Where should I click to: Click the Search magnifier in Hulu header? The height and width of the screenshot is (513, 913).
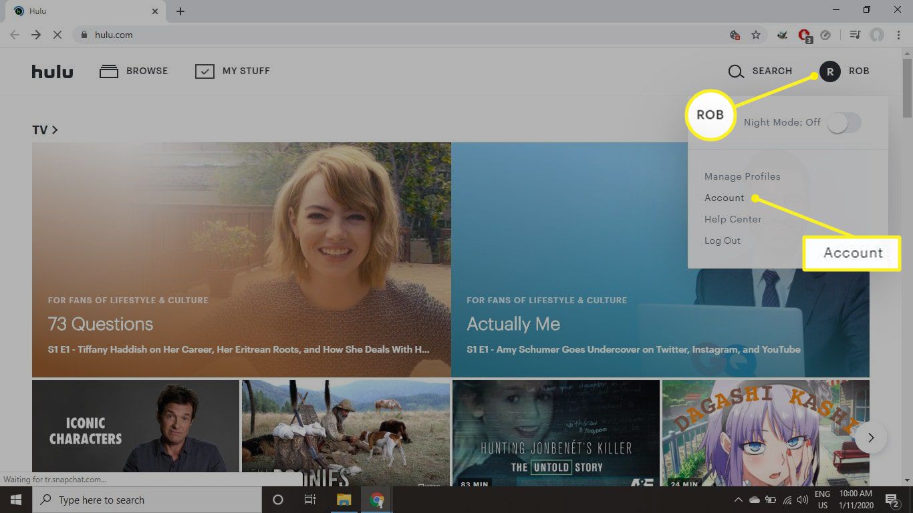[x=736, y=71]
